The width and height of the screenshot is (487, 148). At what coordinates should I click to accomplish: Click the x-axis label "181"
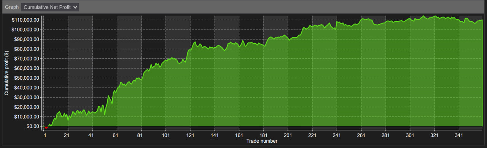click(x=263, y=135)
